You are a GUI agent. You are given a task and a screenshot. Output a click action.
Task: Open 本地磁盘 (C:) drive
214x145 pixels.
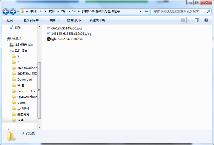(x=24, y=45)
